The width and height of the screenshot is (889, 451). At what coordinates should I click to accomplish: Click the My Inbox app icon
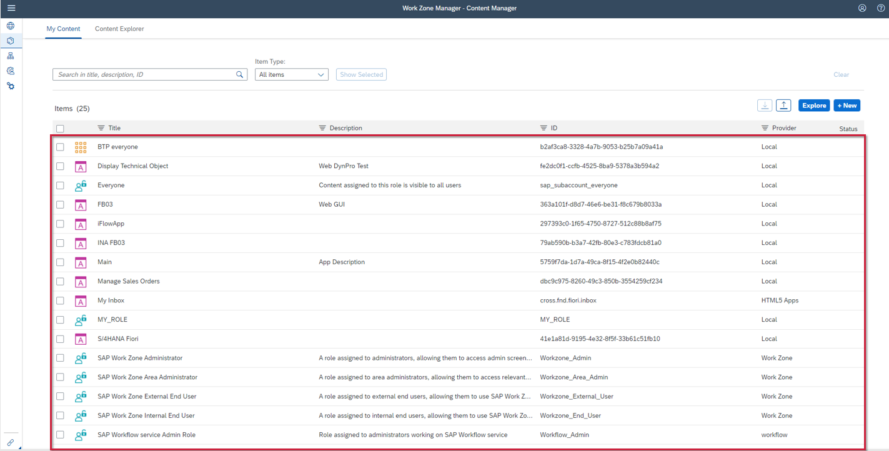tap(81, 301)
